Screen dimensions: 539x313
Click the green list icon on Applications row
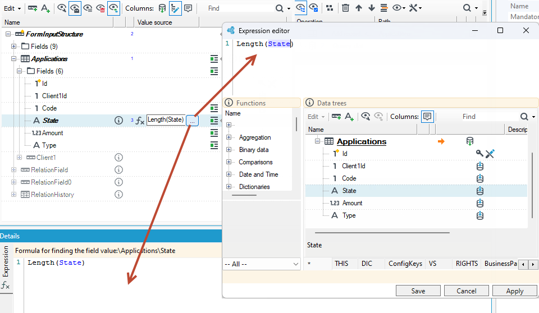(x=214, y=59)
